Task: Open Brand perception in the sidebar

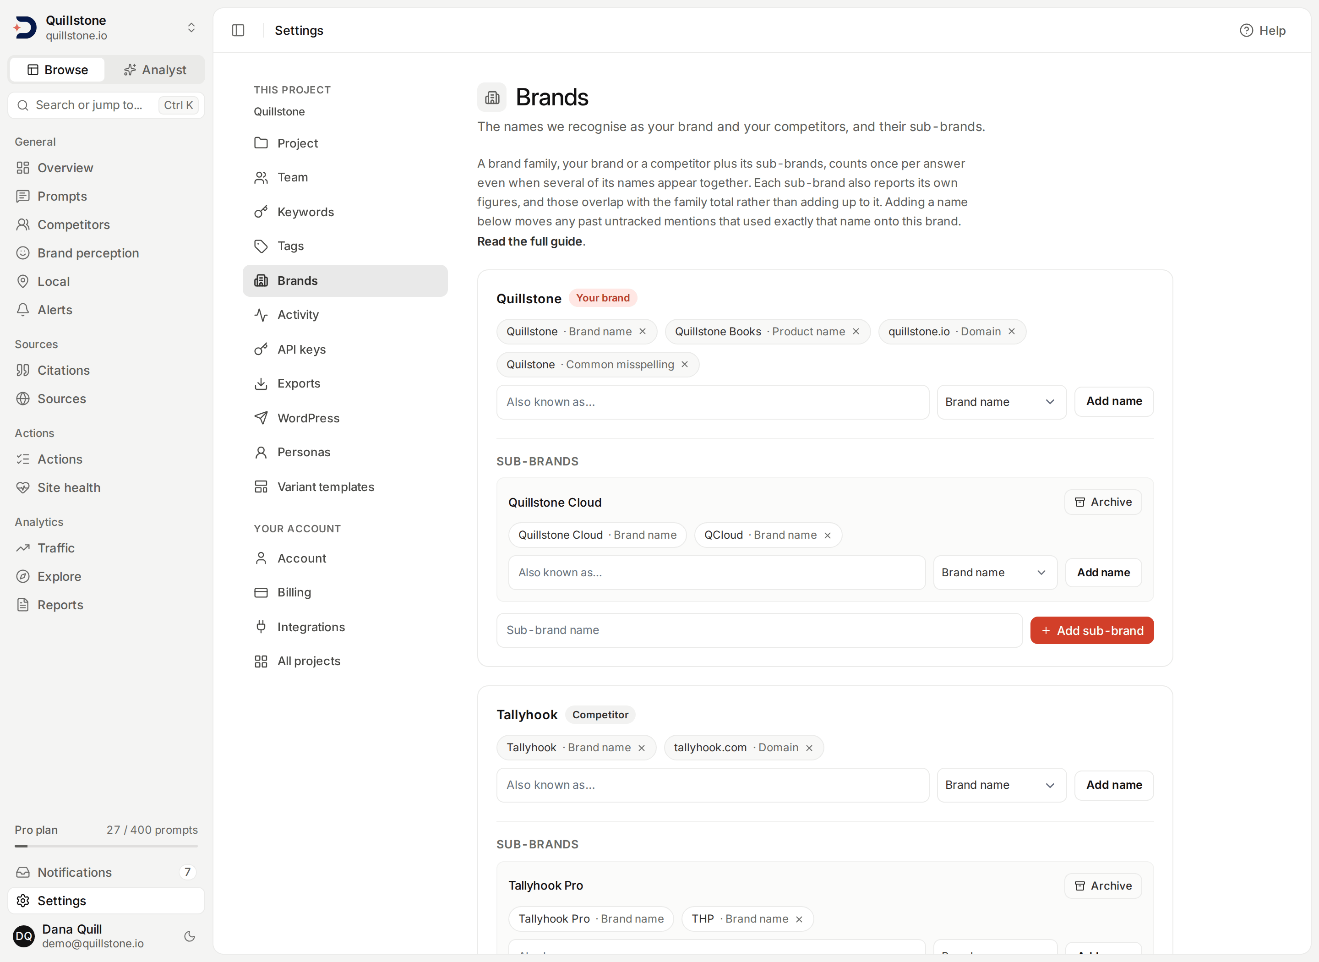Action: pyautogui.click(x=107, y=253)
